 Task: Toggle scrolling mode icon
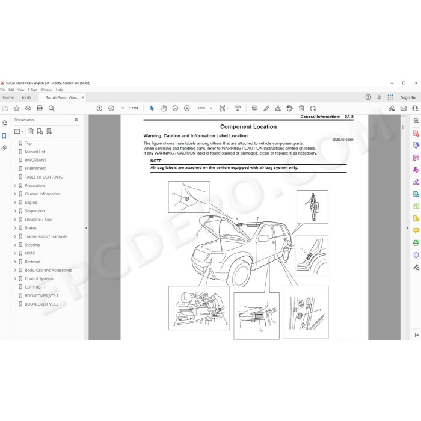coord(238,108)
